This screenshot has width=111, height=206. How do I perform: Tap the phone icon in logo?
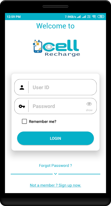click(38, 46)
